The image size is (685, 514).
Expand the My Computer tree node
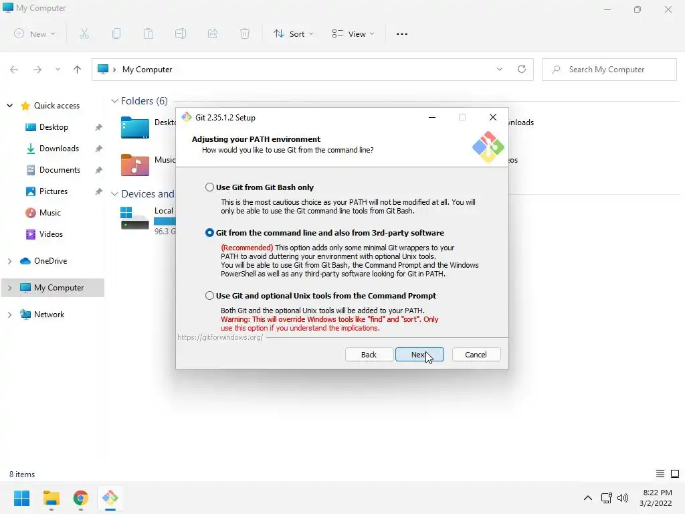pyautogui.click(x=9, y=288)
